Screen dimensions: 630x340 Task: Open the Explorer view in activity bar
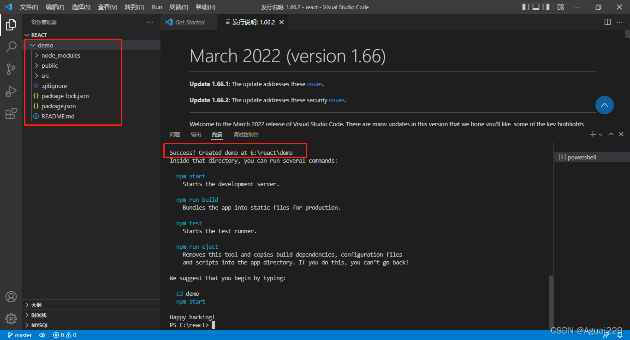[11, 25]
